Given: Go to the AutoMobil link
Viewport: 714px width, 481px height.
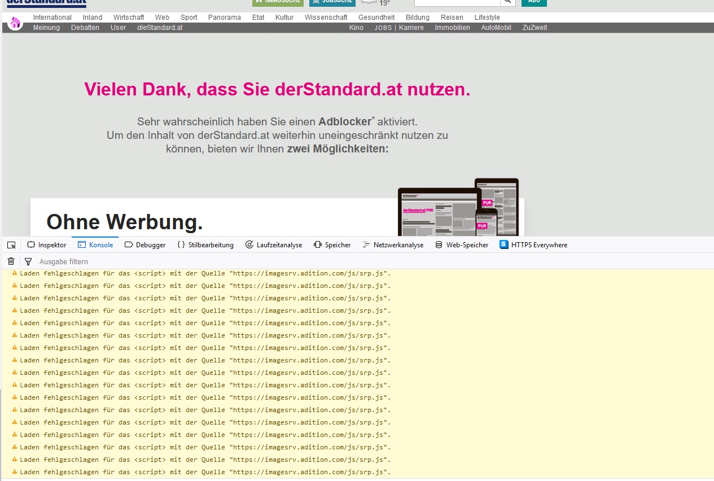Looking at the screenshot, I should tap(496, 28).
